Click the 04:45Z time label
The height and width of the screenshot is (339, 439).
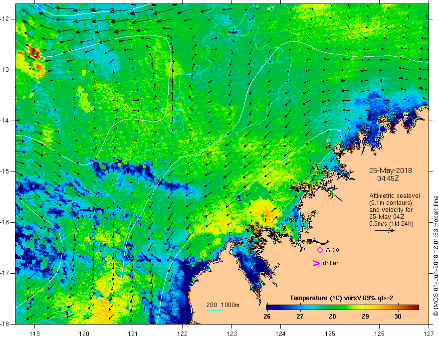(388, 178)
